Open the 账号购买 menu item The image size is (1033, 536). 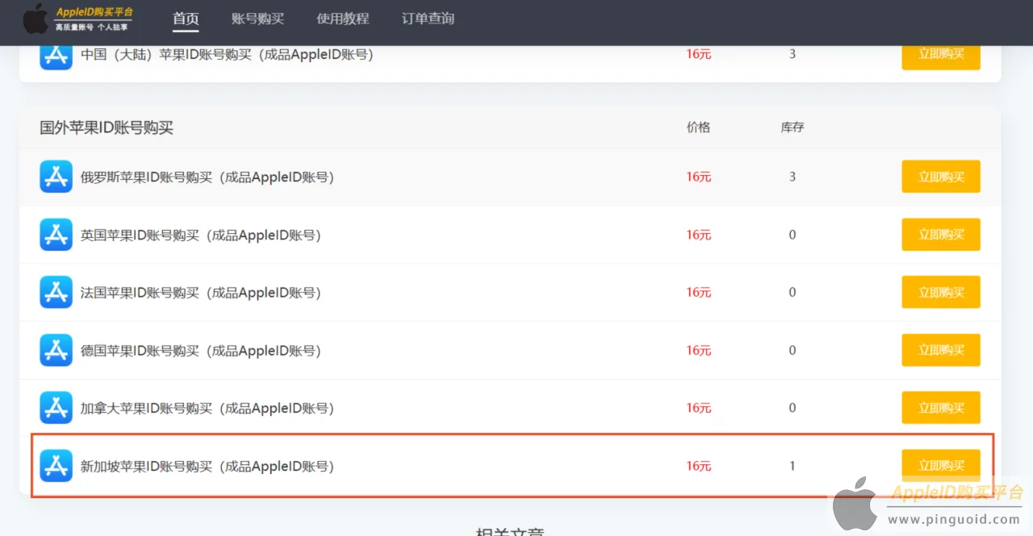coord(257,19)
